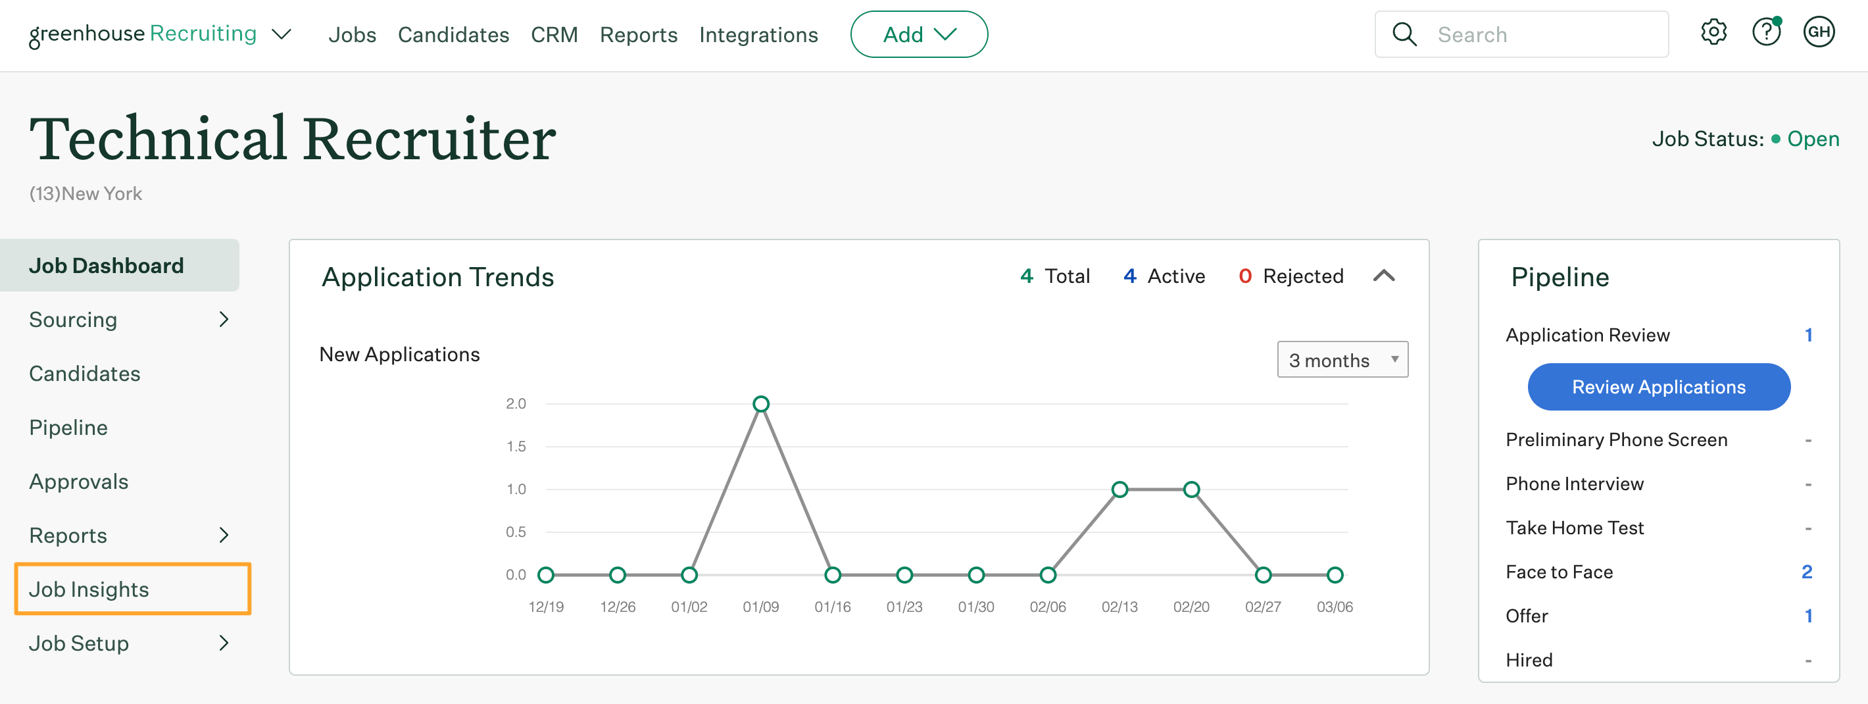This screenshot has height=704, width=1868.
Task: Open the Jobs menu in top navigation
Action: [x=352, y=35]
